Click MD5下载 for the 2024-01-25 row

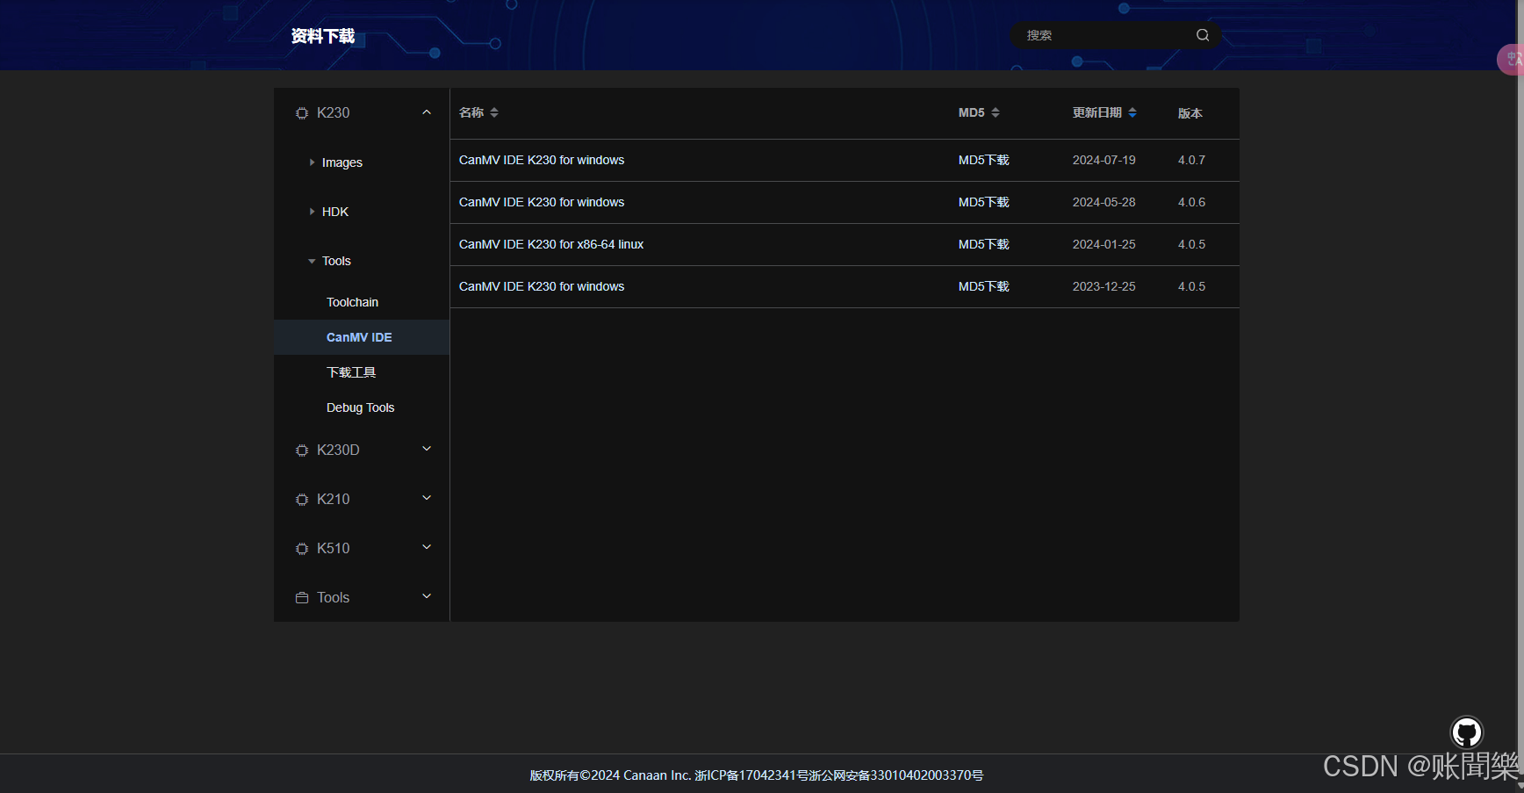(x=983, y=244)
